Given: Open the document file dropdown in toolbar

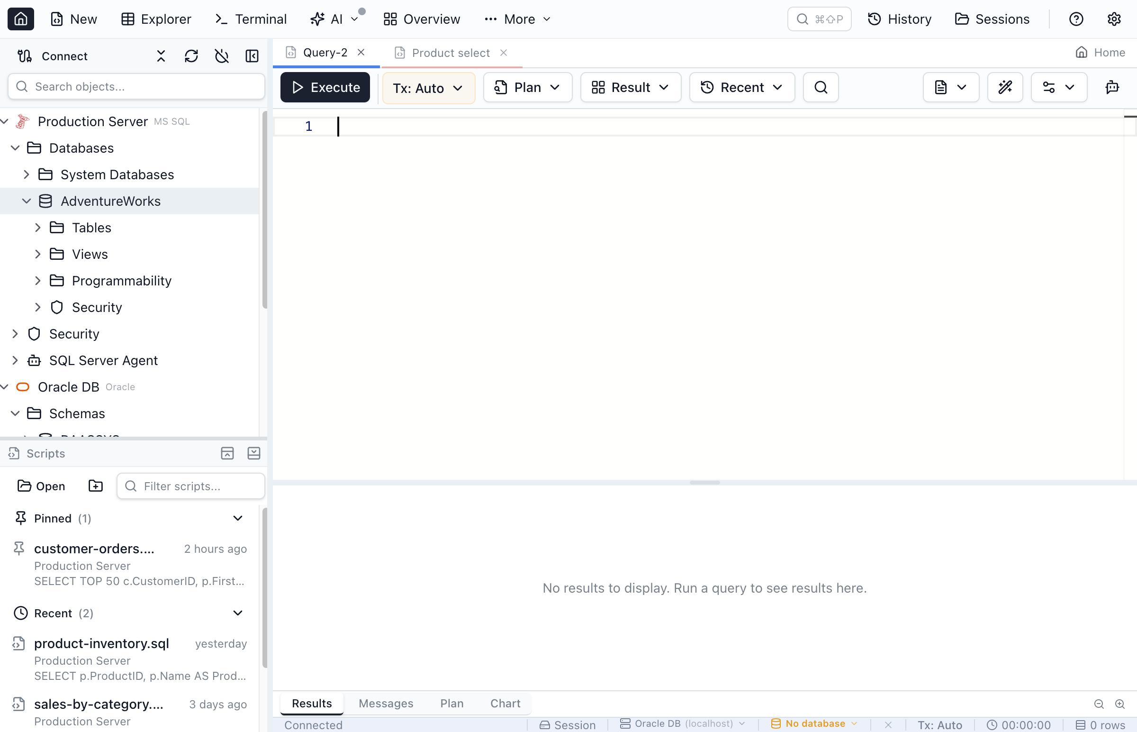Looking at the screenshot, I should tap(951, 87).
